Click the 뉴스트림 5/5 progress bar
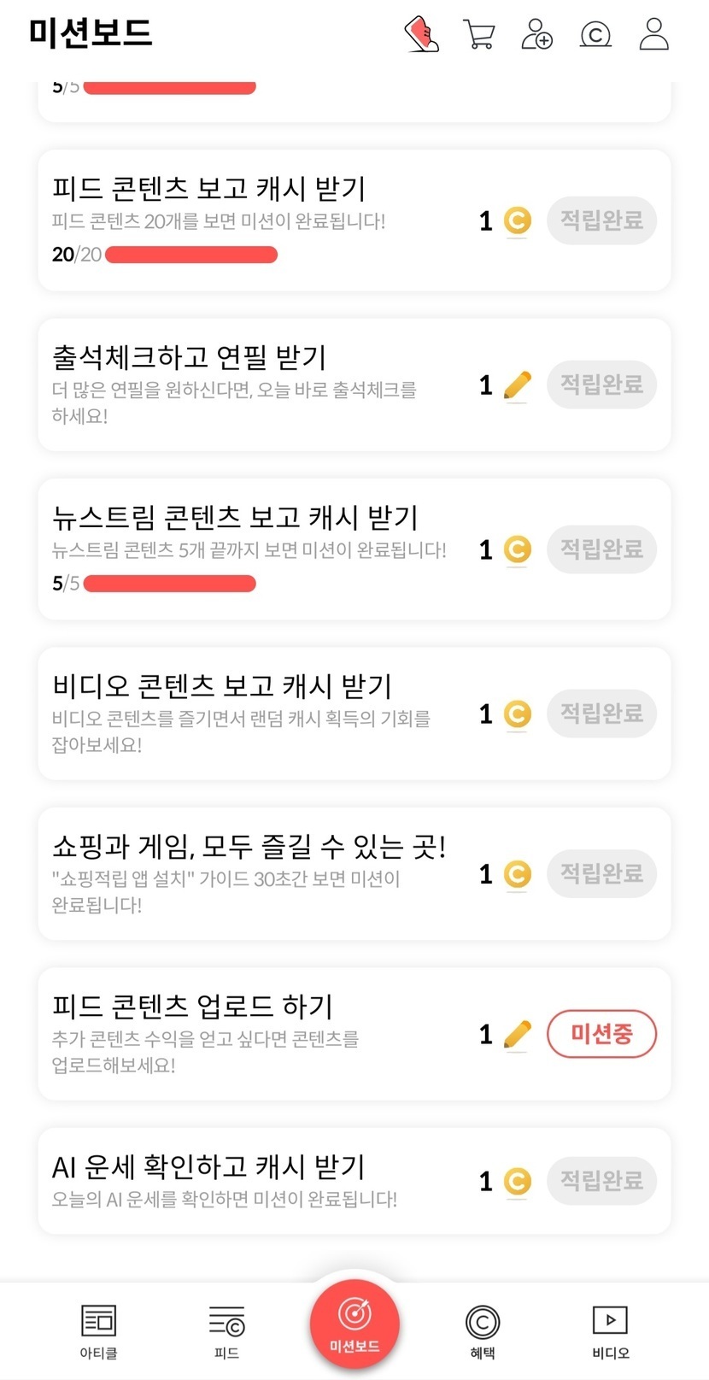Image resolution: width=709 pixels, height=1380 pixels. coord(170,584)
